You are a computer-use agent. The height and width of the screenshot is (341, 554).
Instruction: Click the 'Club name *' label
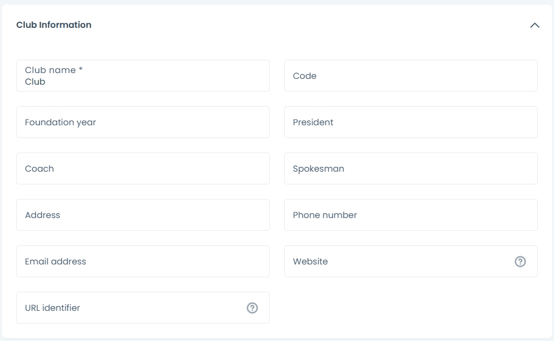[x=53, y=70]
